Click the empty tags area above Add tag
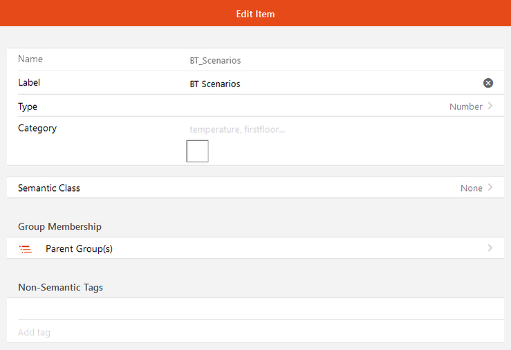 pyautogui.click(x=255, y=308)
